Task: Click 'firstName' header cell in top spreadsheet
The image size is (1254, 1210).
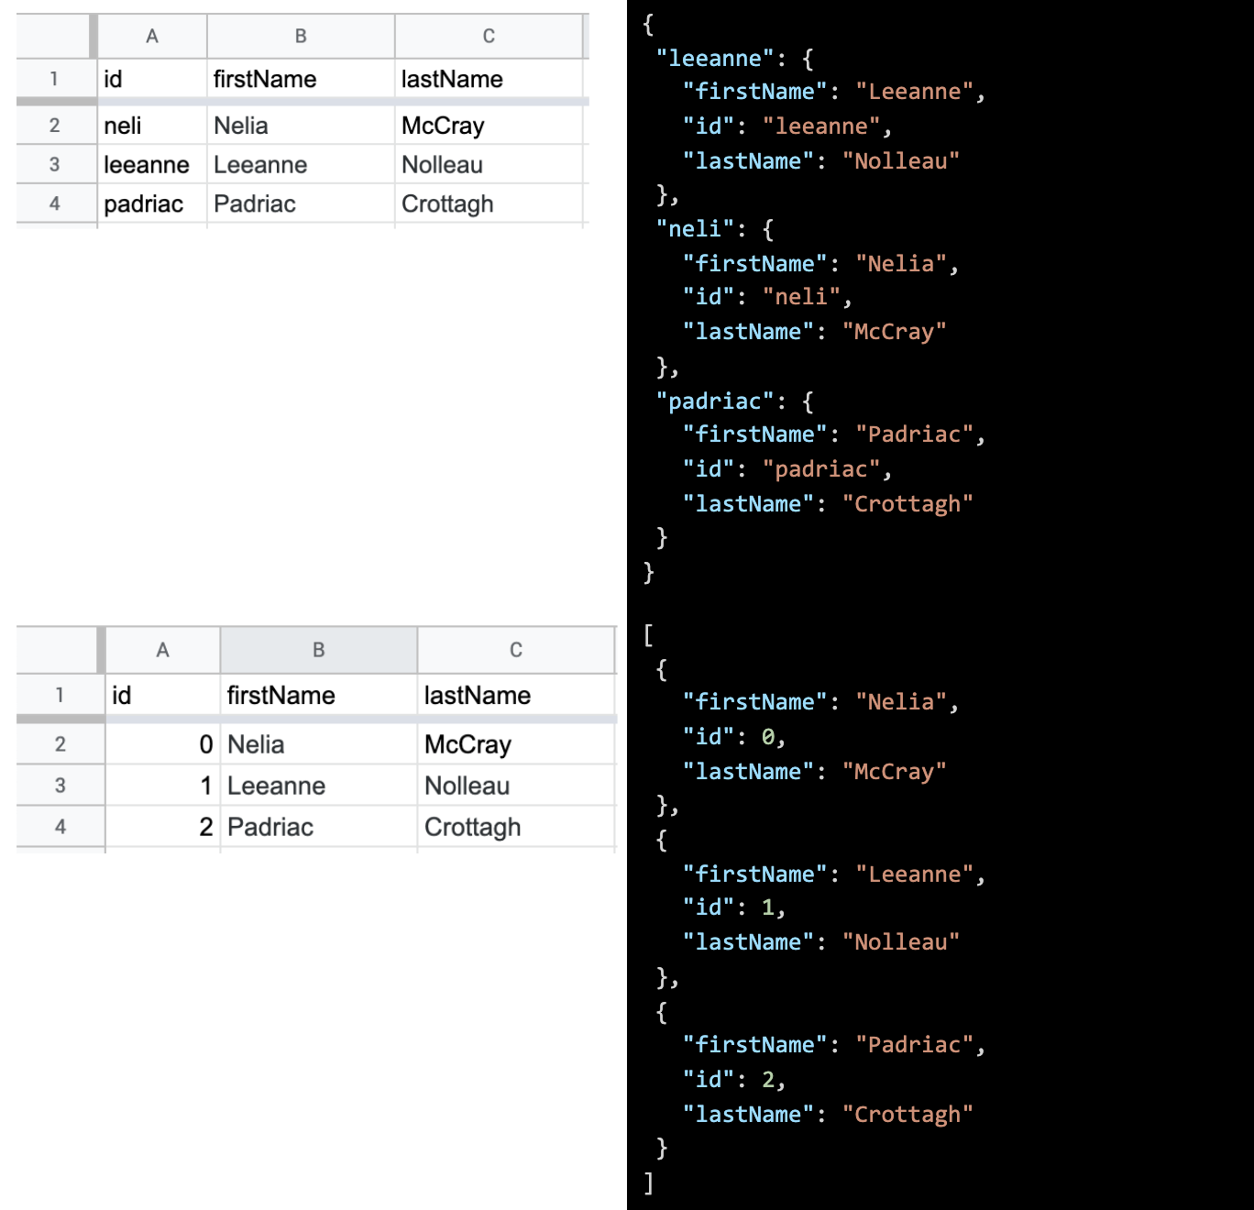Action: click(301, 79)
